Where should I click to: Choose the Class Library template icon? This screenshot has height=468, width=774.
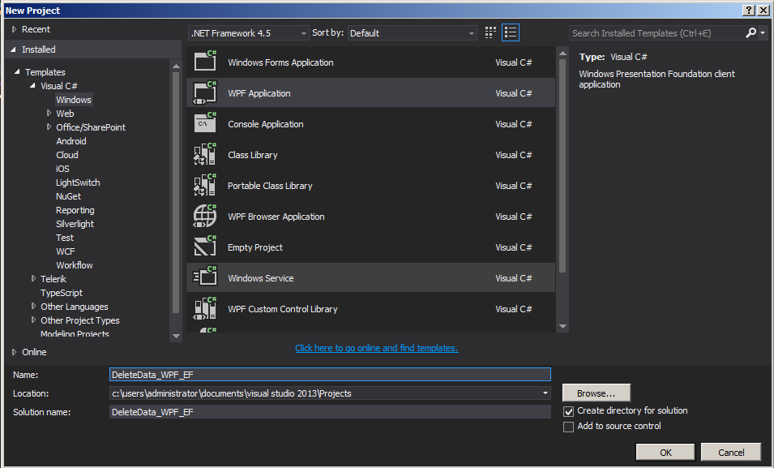[x=205, y=155]
